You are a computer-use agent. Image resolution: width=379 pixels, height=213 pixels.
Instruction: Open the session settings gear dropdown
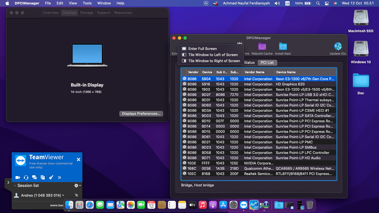point(77,186)
